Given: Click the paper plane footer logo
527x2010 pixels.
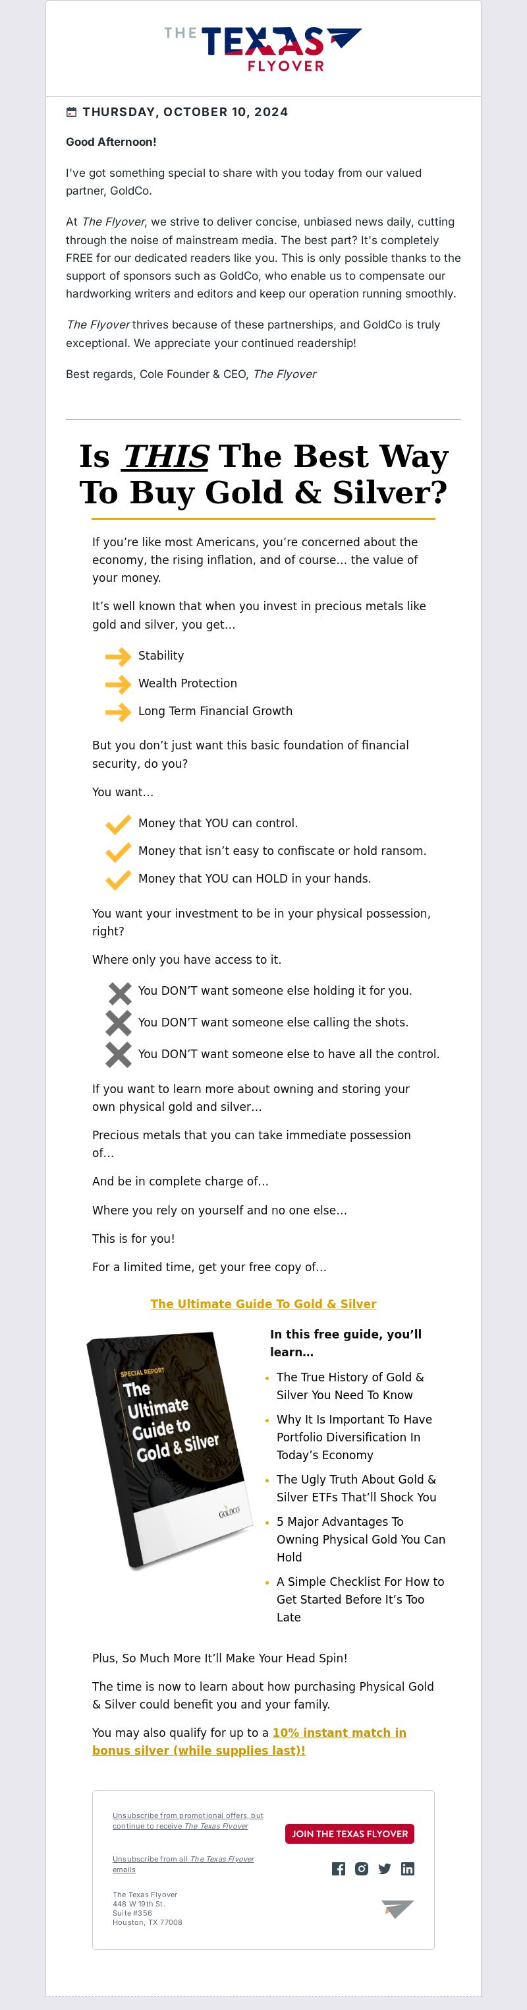Looking at the screenshot, I should [398, 1908].
